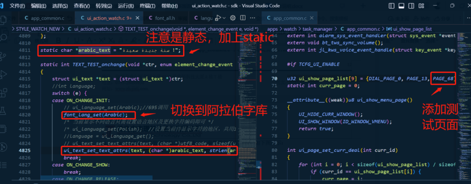Image resolution: width=471 pixels, height=184 pixels.
Task: Click PAGE_68 in ui_show_page_list array
Action: tap(443, 79)
